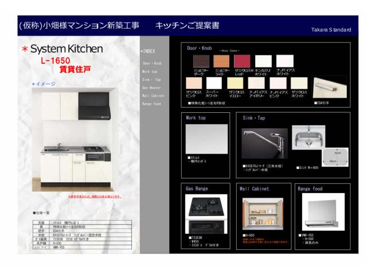Open the silver range hood photo
Viewport: 367px width, 275px height.
pos(323,212)
